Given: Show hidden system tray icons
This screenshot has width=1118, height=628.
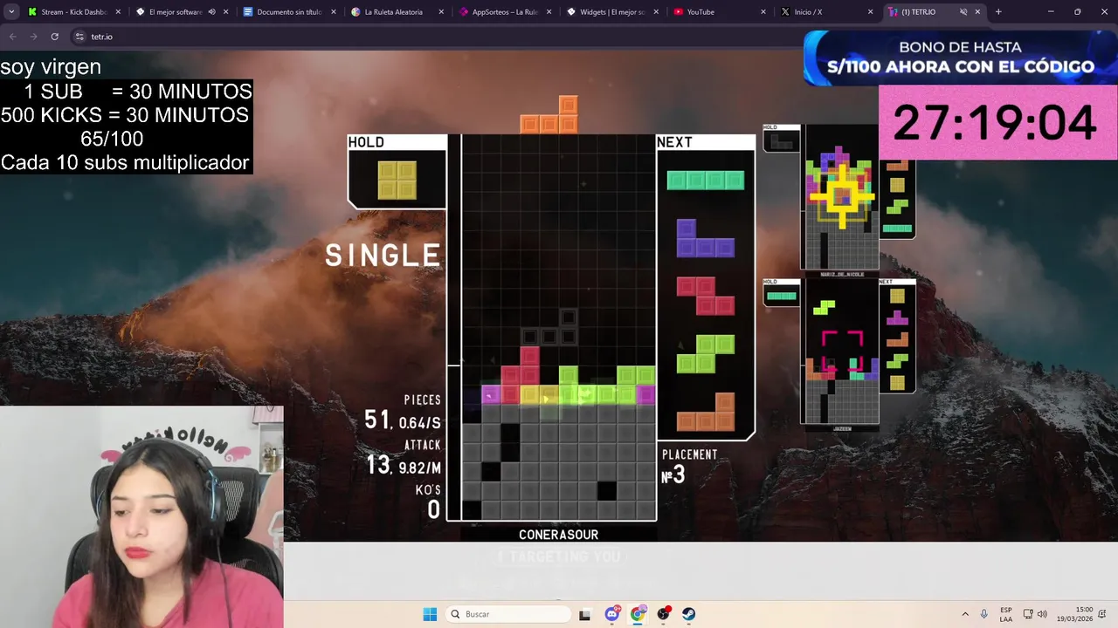Looking at the screenshot, I should [965, 614].
